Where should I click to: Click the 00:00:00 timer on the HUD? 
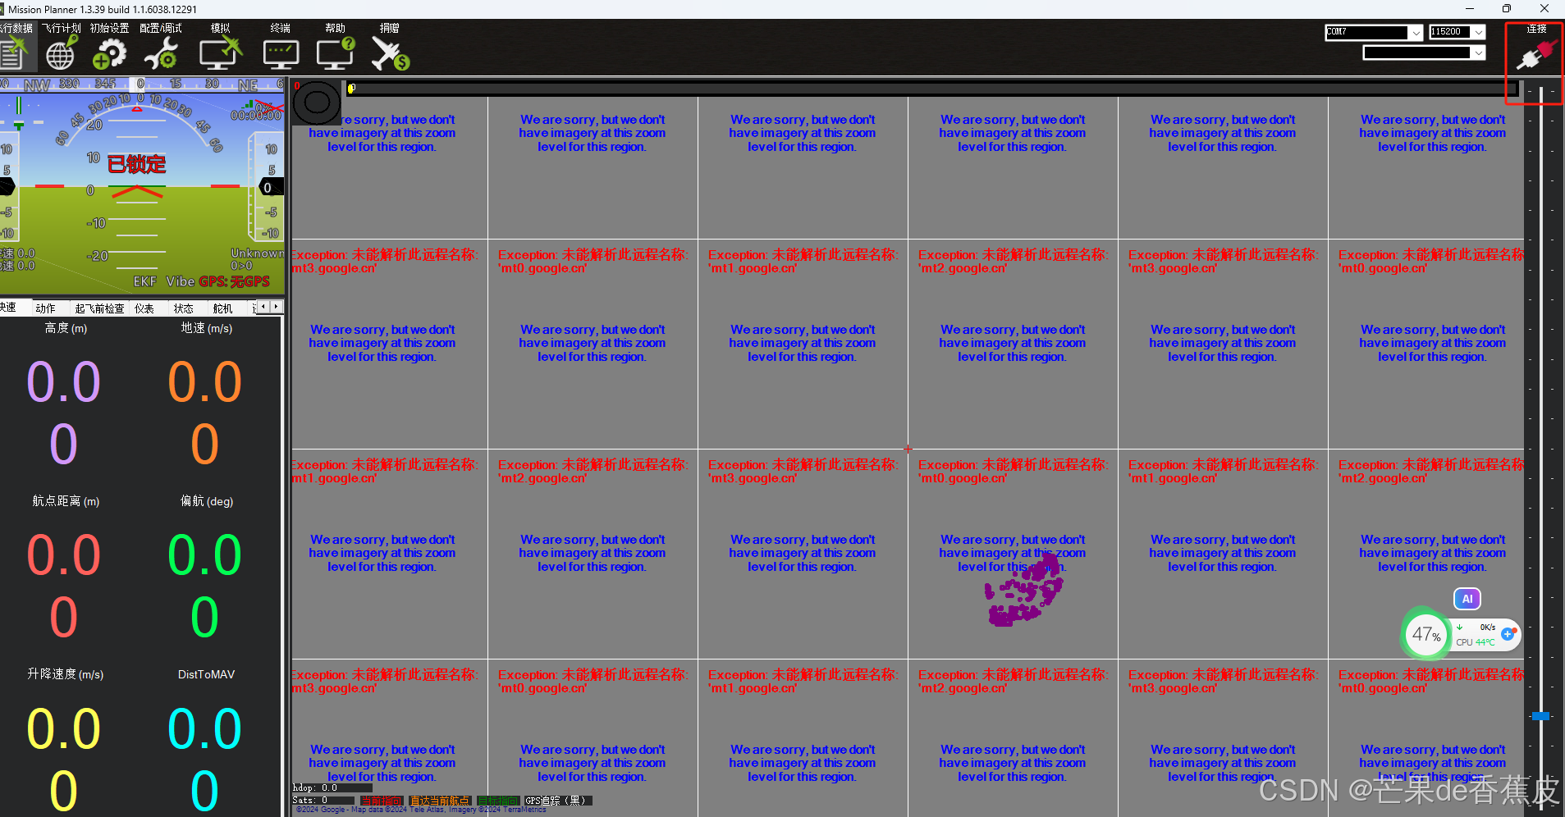pyautogui.click(x=255, y=116)
